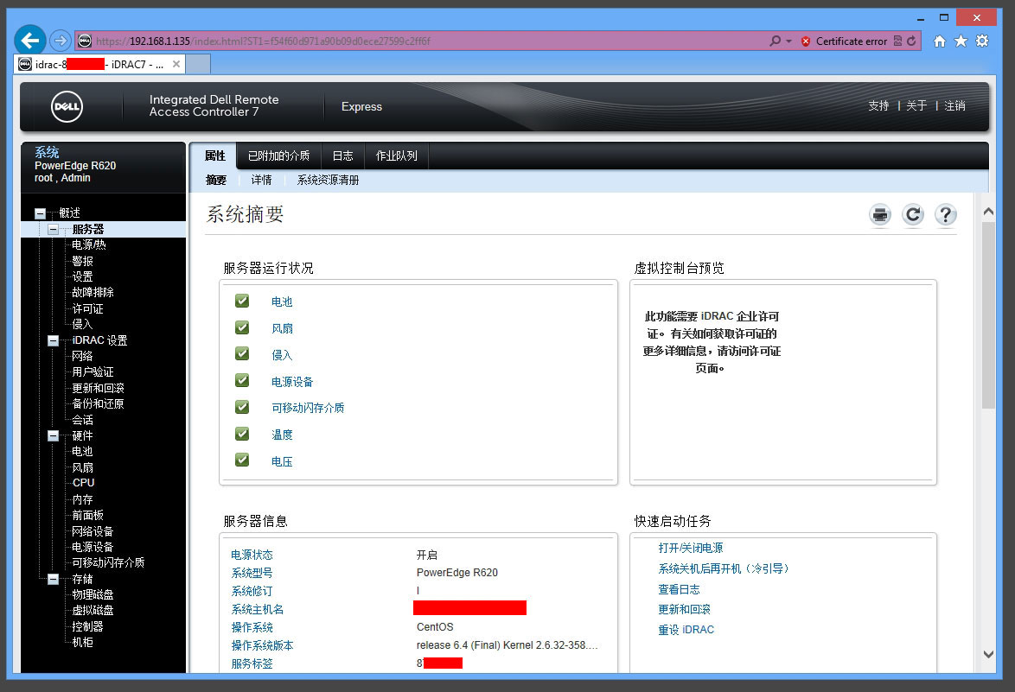1015x692 pixels.
Task: Click the 支持 link in header
Action: coord(878,105)
